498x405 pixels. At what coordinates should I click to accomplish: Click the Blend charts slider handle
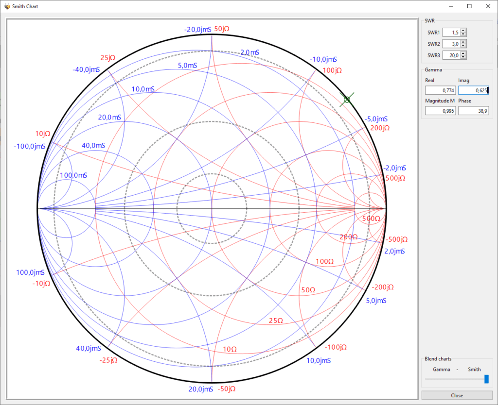(486, 379)
